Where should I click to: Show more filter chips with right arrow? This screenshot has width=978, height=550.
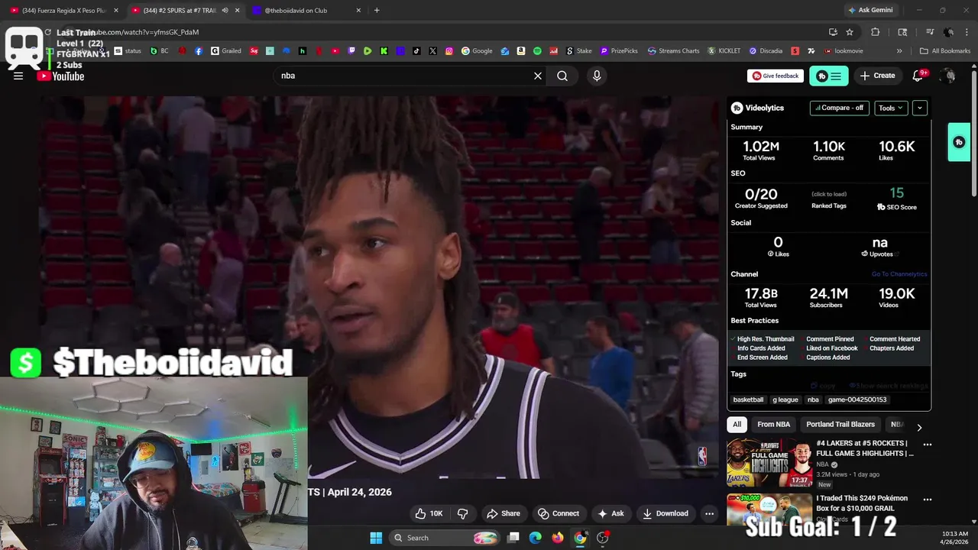point(919,427)
